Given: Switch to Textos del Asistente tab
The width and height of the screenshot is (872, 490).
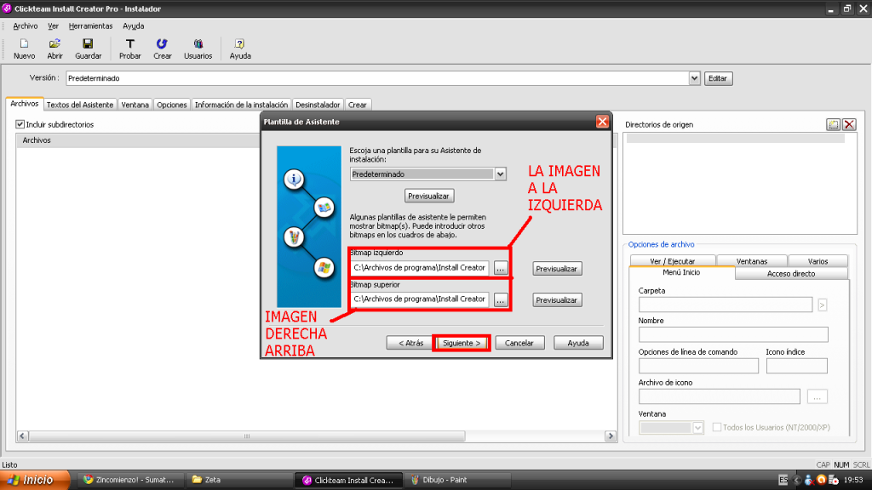Looking at the screenshot, I should [x=80, y=105].
